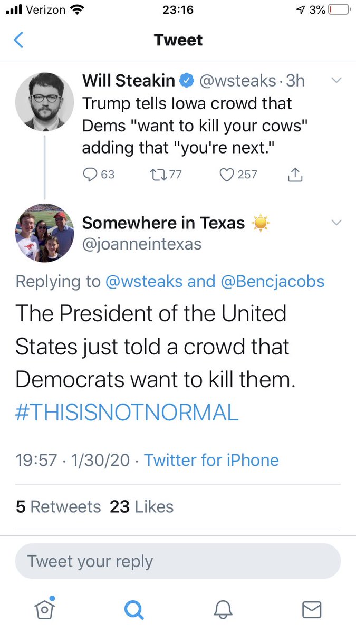Viewport: 356px width, 633px height.
Task: Open Will Steakin's profile picture
Action: point(45,102)
